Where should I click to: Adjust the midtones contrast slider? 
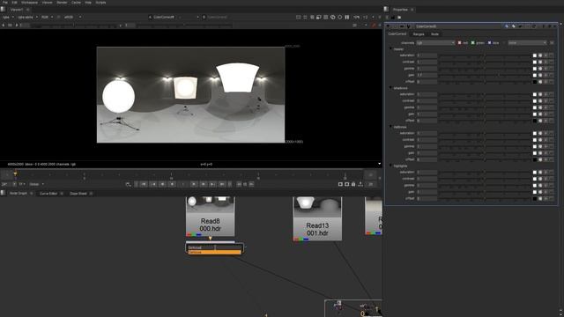click(x=485, y=140)
